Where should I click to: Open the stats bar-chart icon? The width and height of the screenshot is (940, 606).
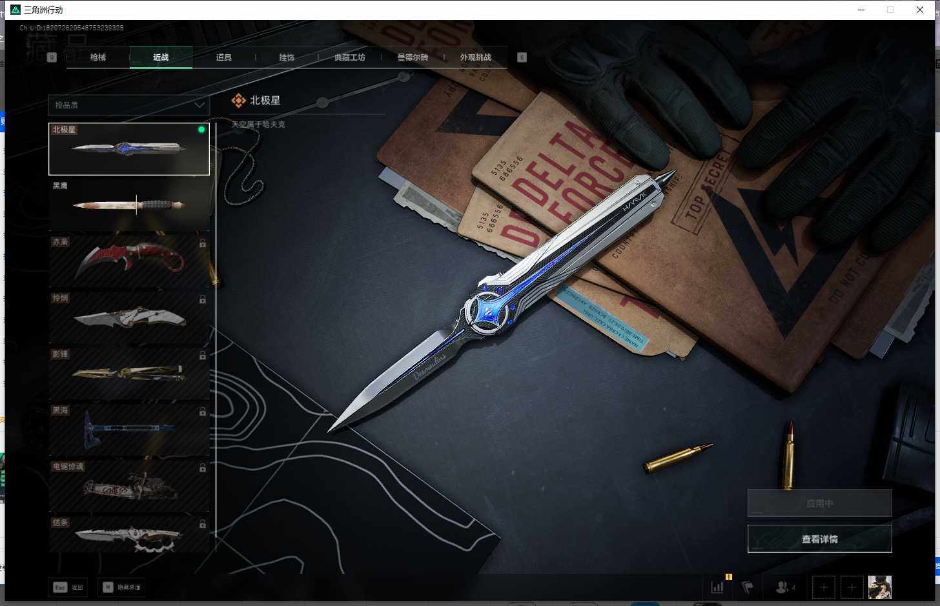tap(717, 587)
